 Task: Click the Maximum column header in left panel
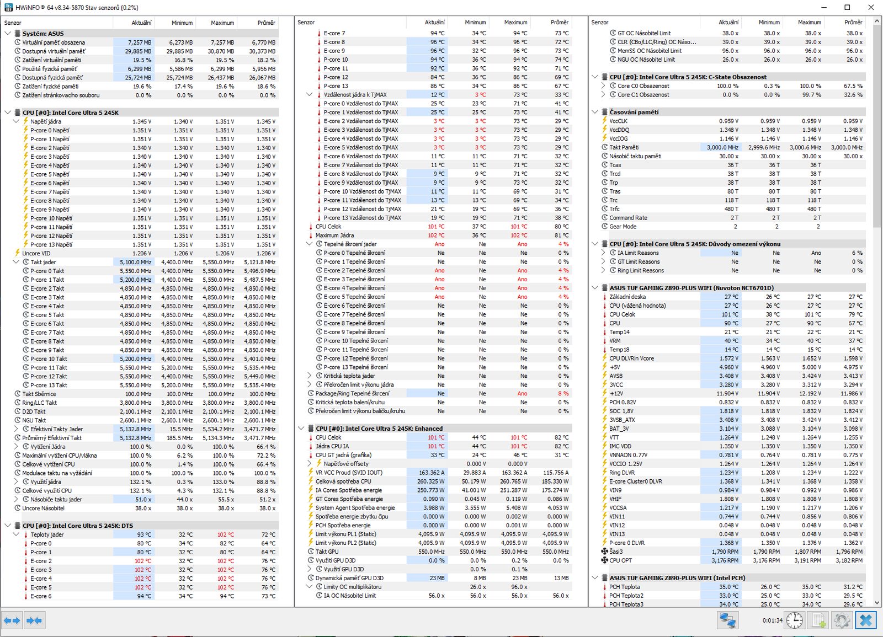(222, 23)
